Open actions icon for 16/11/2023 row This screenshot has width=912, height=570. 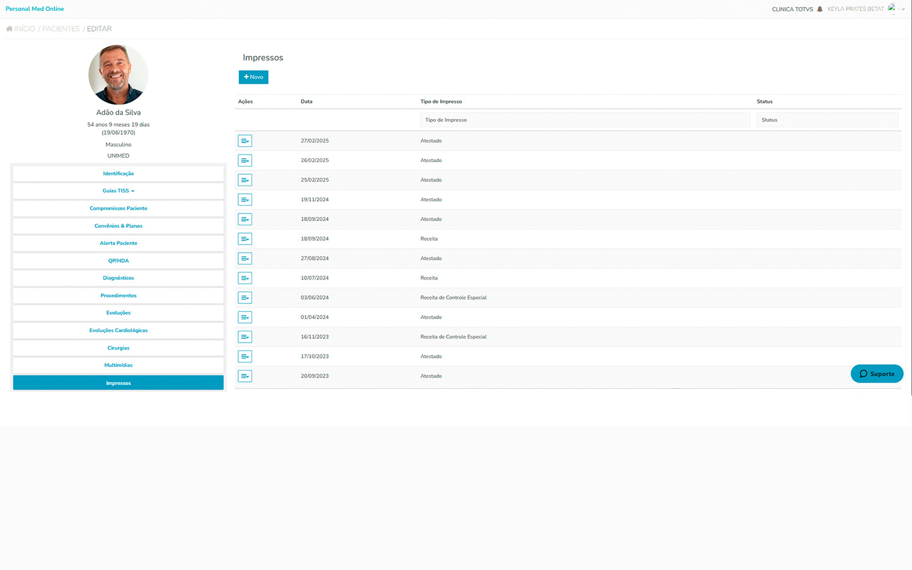tap(245, 338)
